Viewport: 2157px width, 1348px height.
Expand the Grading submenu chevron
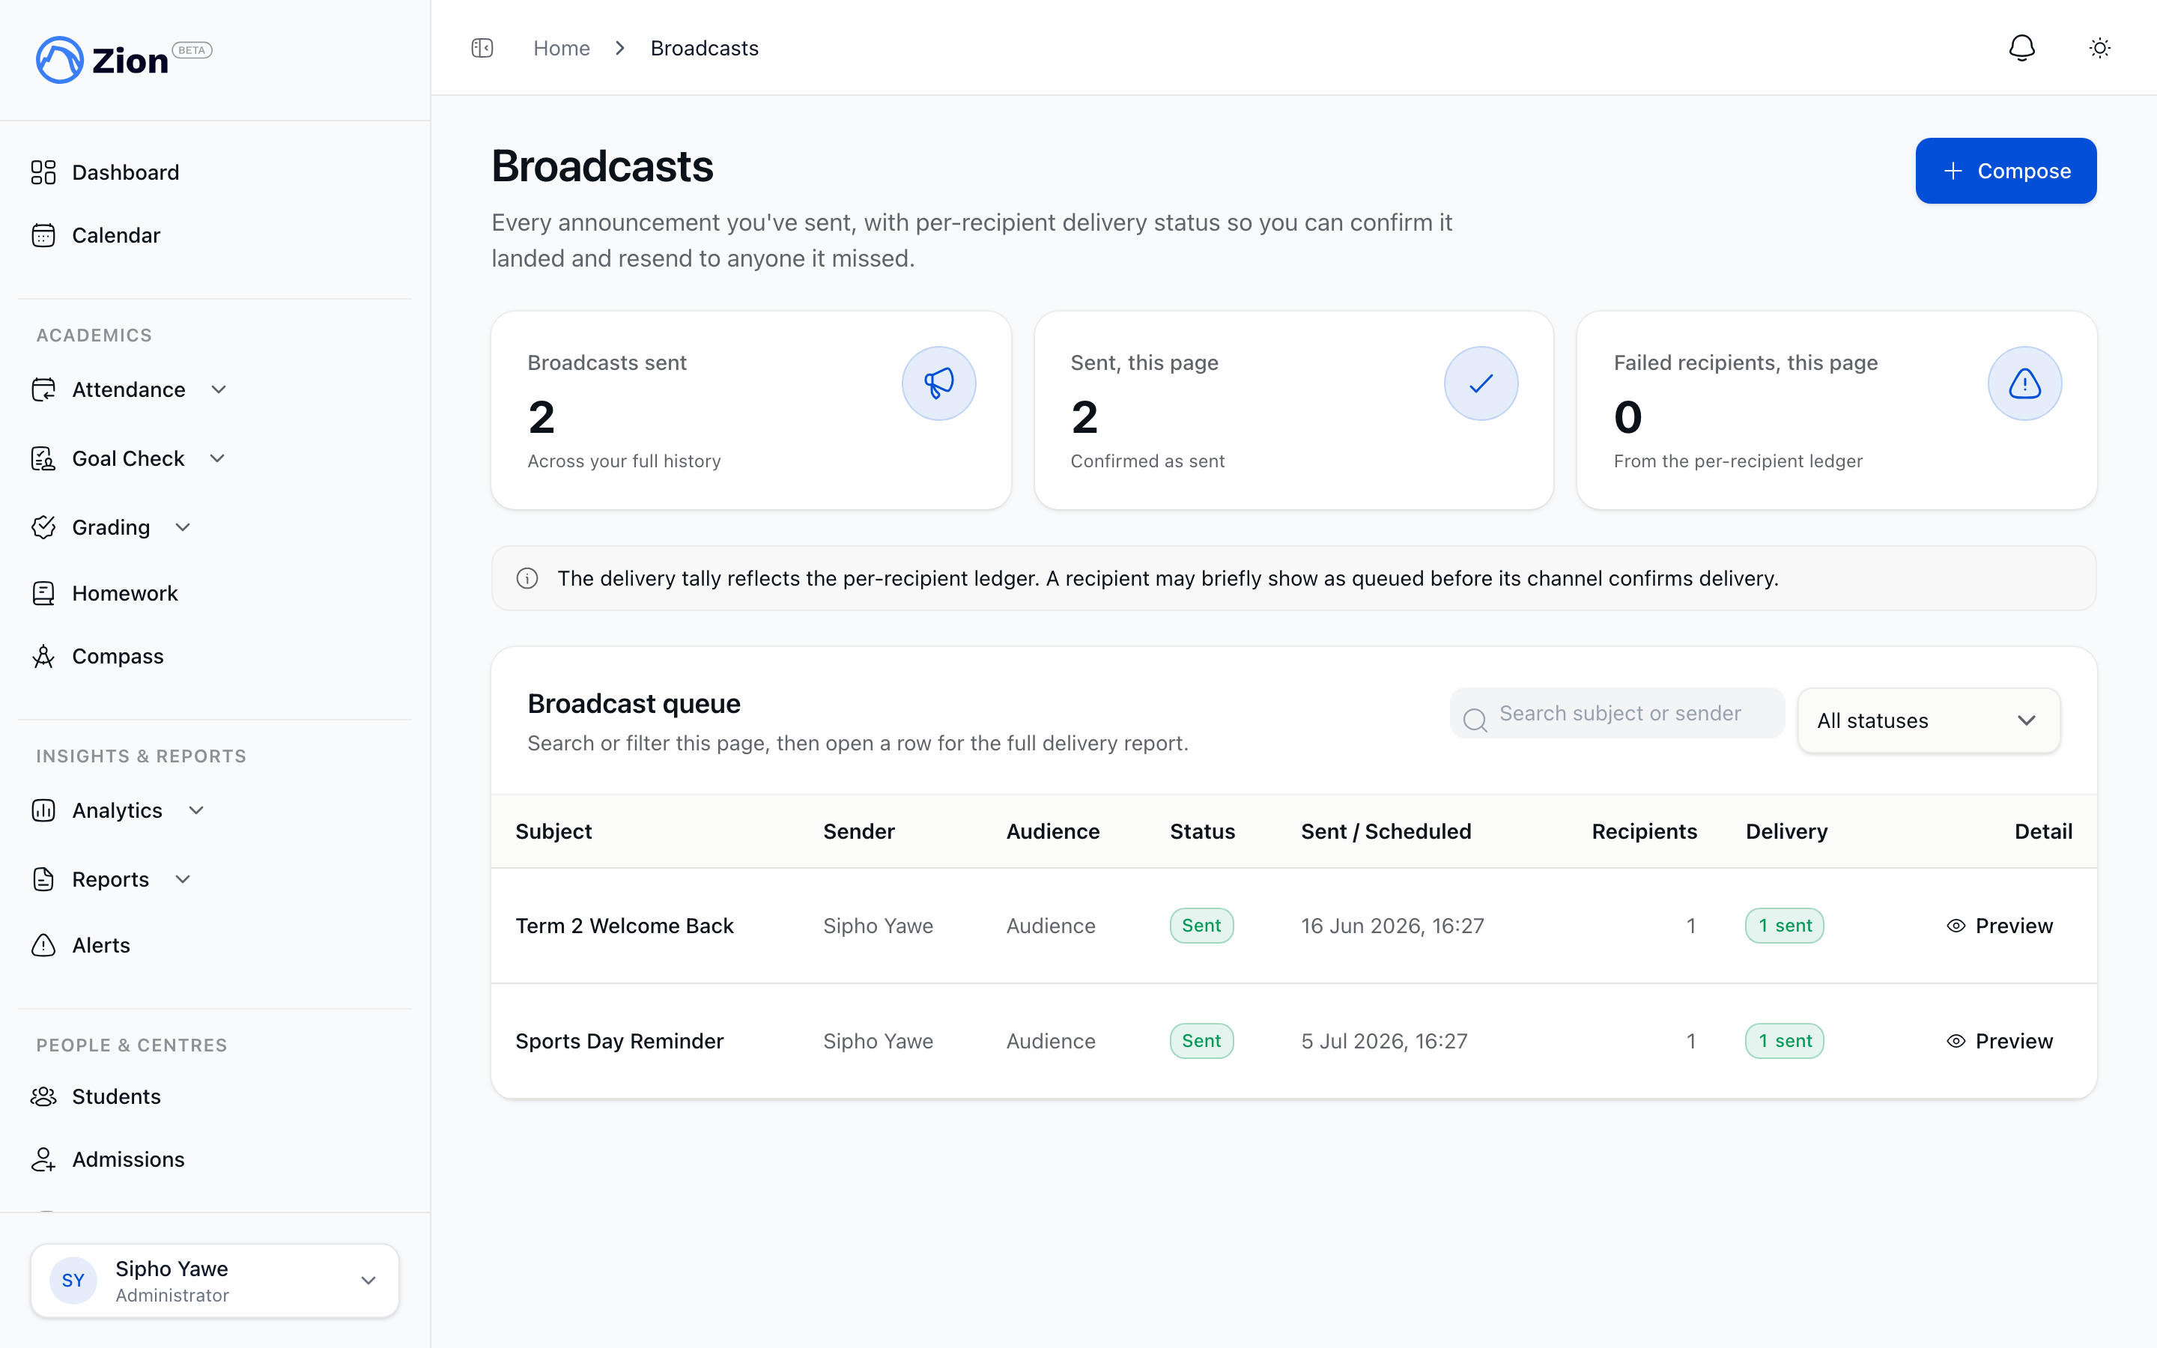coord(183,527)
